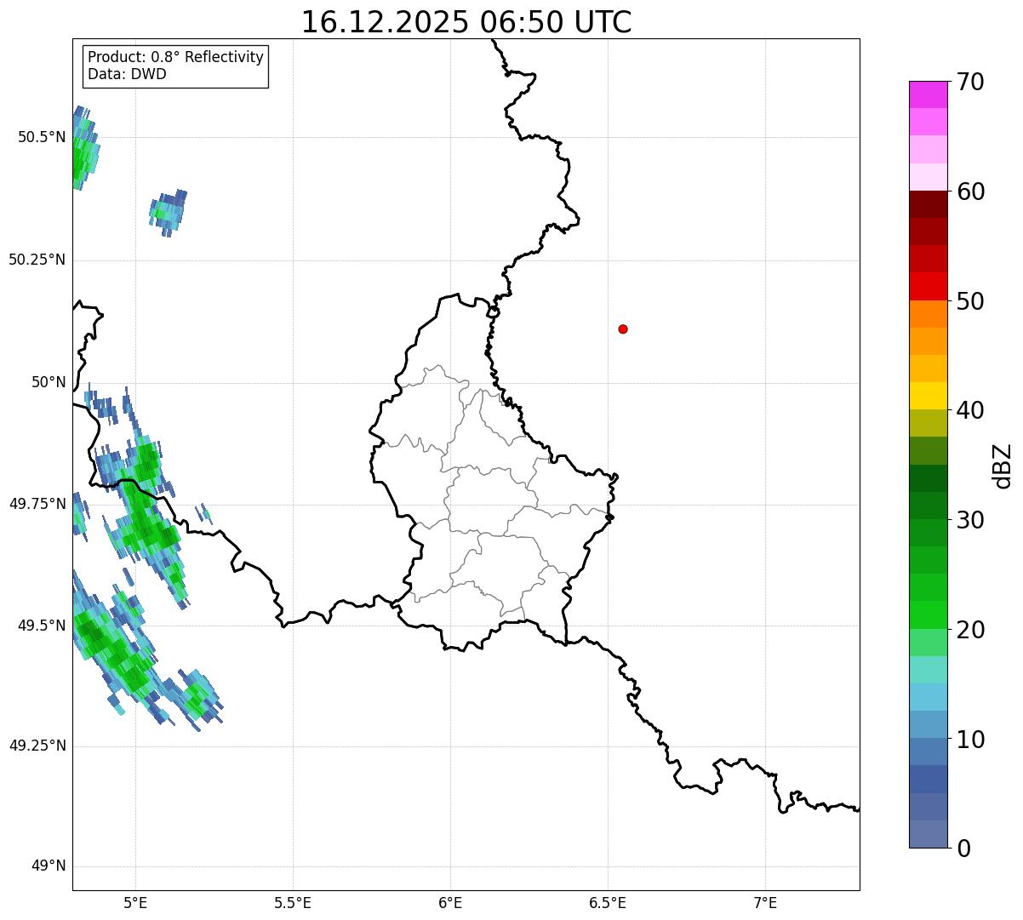Click the 6.5°E longitude label
The image size is (1023, 920).
point(608,902)
